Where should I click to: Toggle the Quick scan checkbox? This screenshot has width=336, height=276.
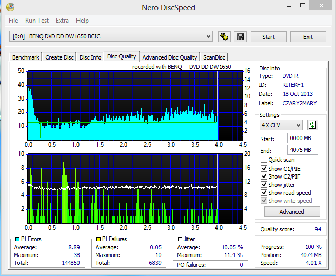(x=264, y=160)
